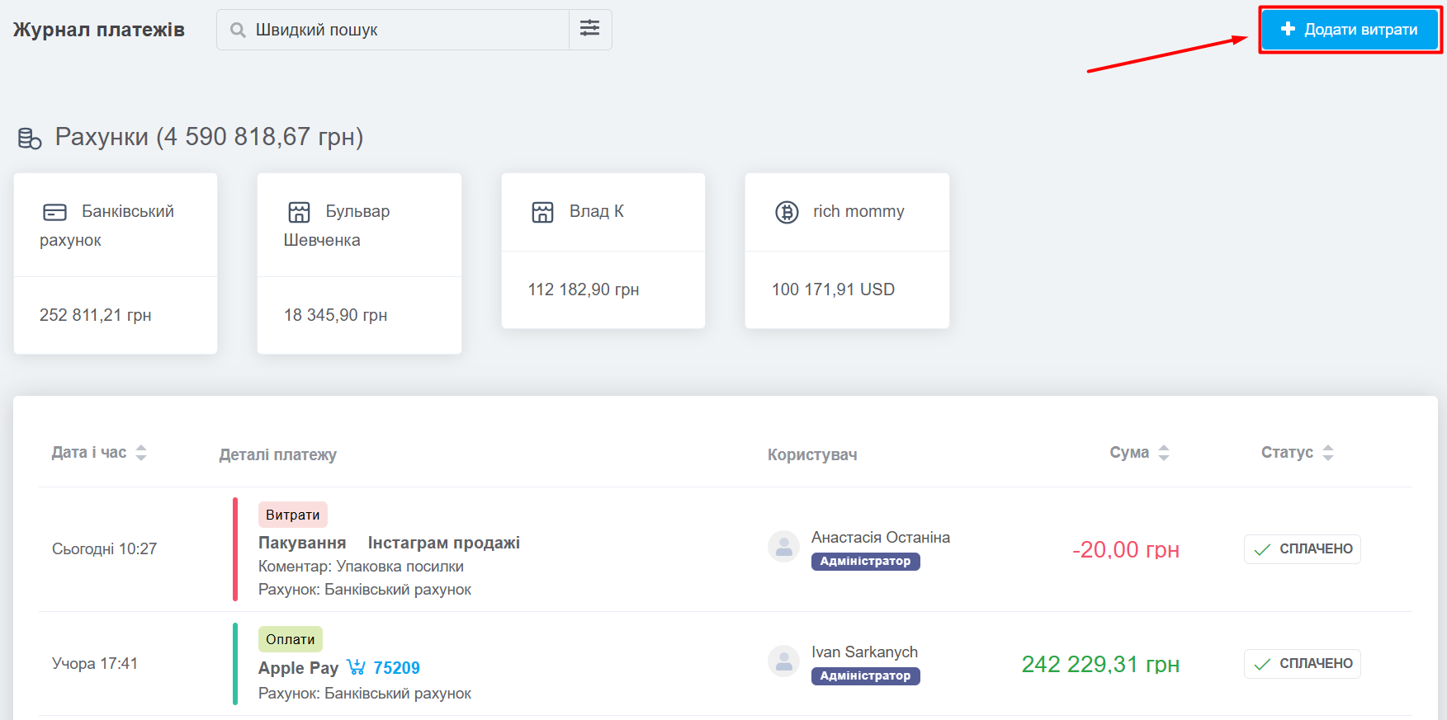Click the bitcoin icon on rich mommy
The height and width of the screenshot is (720, 1447).
(787, 213)
